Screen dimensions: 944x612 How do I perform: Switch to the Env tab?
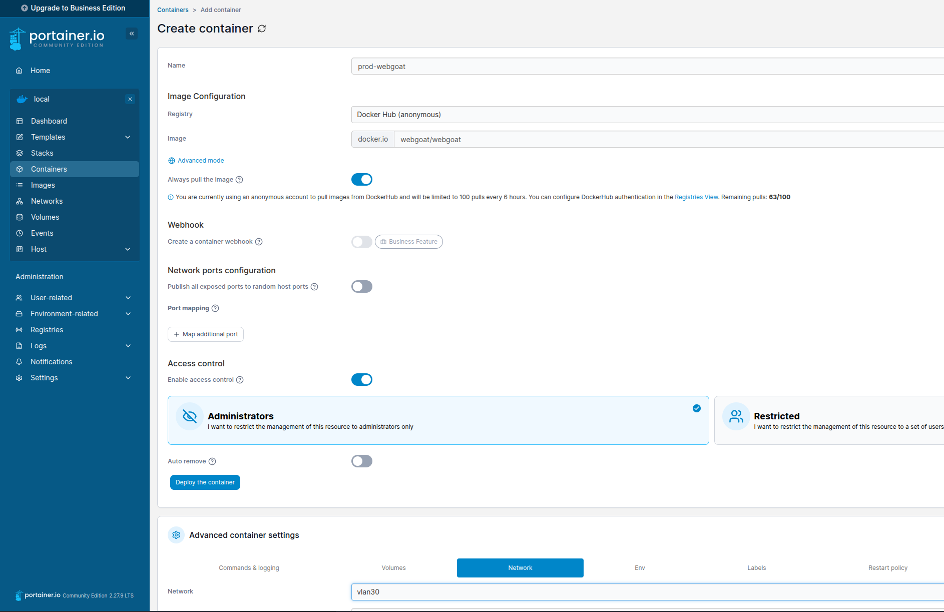click(640, 568)
